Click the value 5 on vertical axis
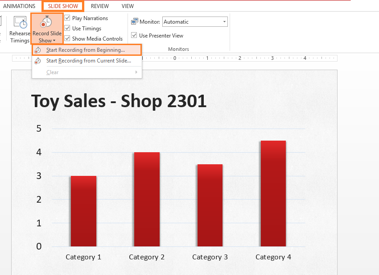This screenshot has width=379, height=275. coord(39,129)
